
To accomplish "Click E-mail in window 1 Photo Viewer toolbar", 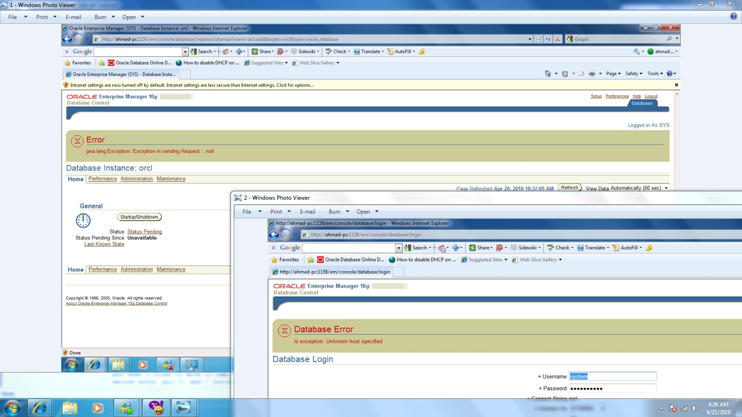I will (x=73, y=17).
